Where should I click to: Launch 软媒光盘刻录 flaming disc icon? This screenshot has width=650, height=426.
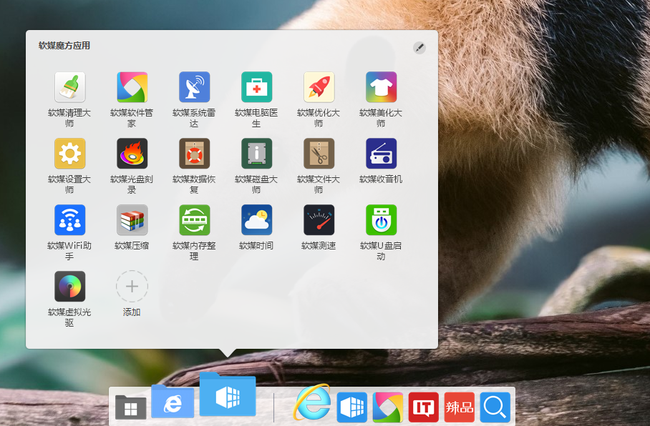tap(132, 154)
